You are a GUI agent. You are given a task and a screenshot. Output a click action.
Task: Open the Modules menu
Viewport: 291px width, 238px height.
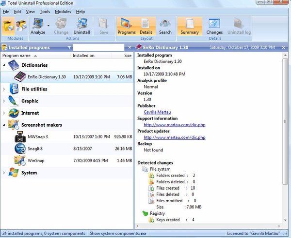(x=63, y=11)
